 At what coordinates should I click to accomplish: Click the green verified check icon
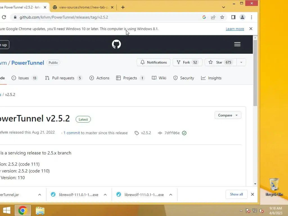pos(184,133)
